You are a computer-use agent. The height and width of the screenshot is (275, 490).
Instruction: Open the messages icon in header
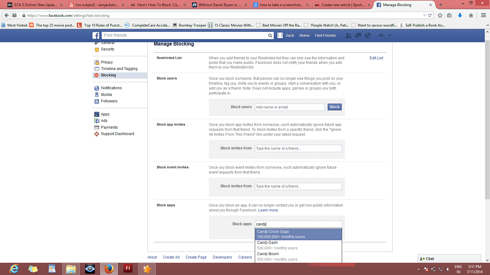click(x=358, y=35)
